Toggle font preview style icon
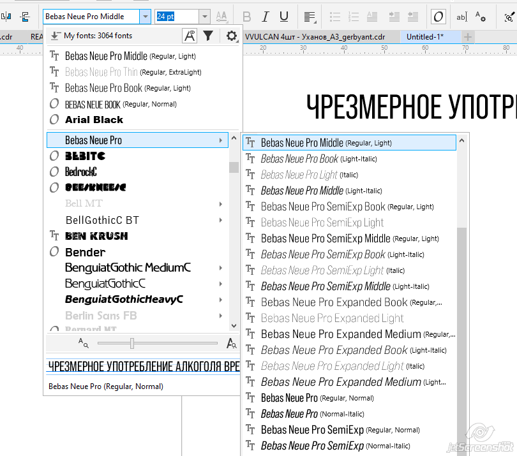This screenshot has width=517, height=456. click(190, 36)
